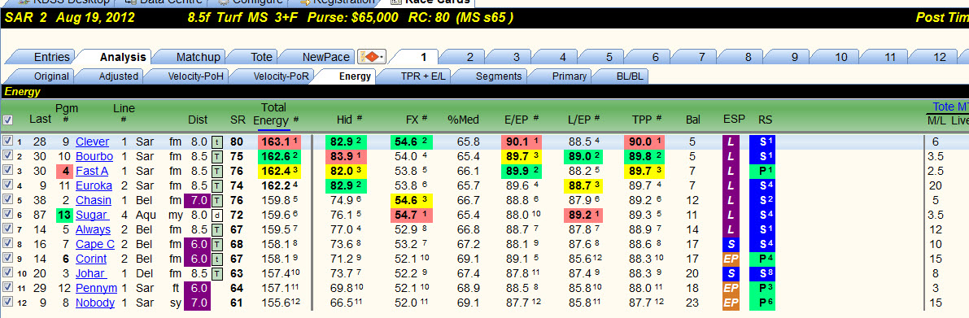The width and height of the screenshot is (969, 318).
Task: Click the 'd' dirt icon in Sugar's row
Action: point(216,215)
